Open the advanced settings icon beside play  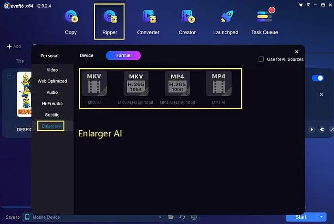[322, 129]
